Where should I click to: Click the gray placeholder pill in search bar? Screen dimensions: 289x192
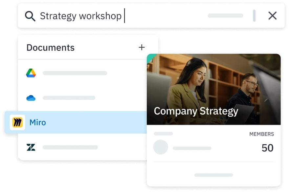(225, 16)
